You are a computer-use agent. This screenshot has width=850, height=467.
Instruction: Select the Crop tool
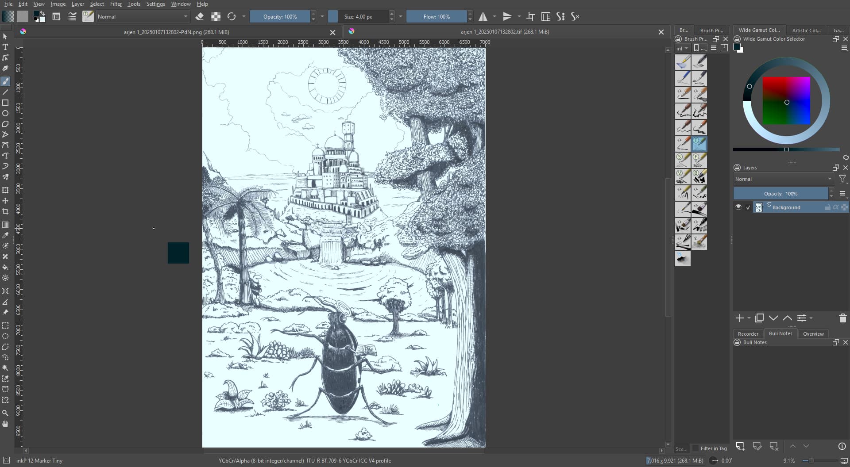click(x=5, y=211)
